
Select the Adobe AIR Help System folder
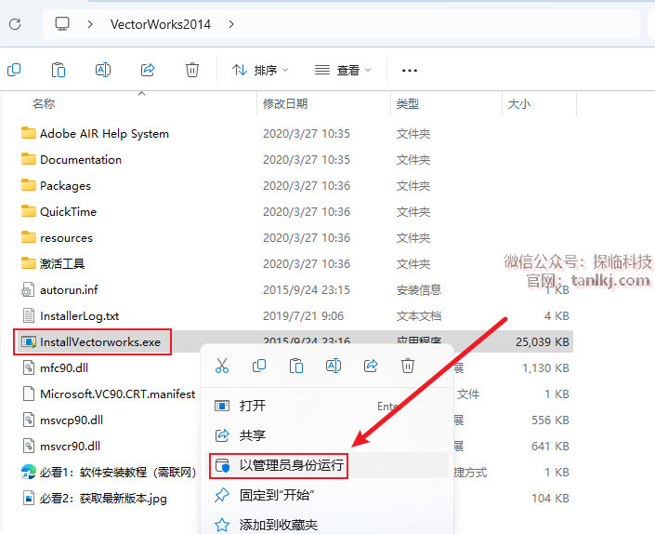(x=104, y=134)
